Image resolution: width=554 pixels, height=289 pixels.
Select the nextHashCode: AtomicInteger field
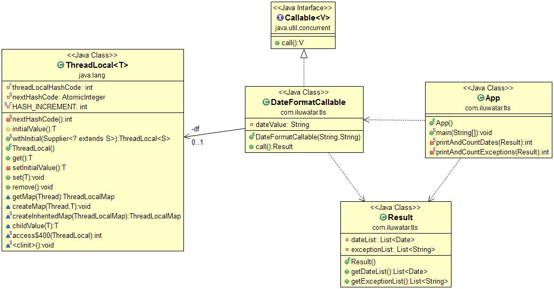point(58,97)
